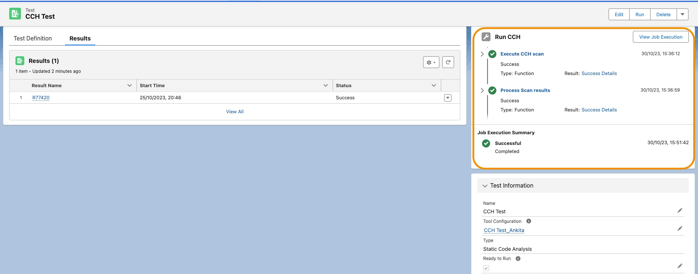Open result record R77420
The height and width of the screenshot is (274, 698).
point(41,97)
